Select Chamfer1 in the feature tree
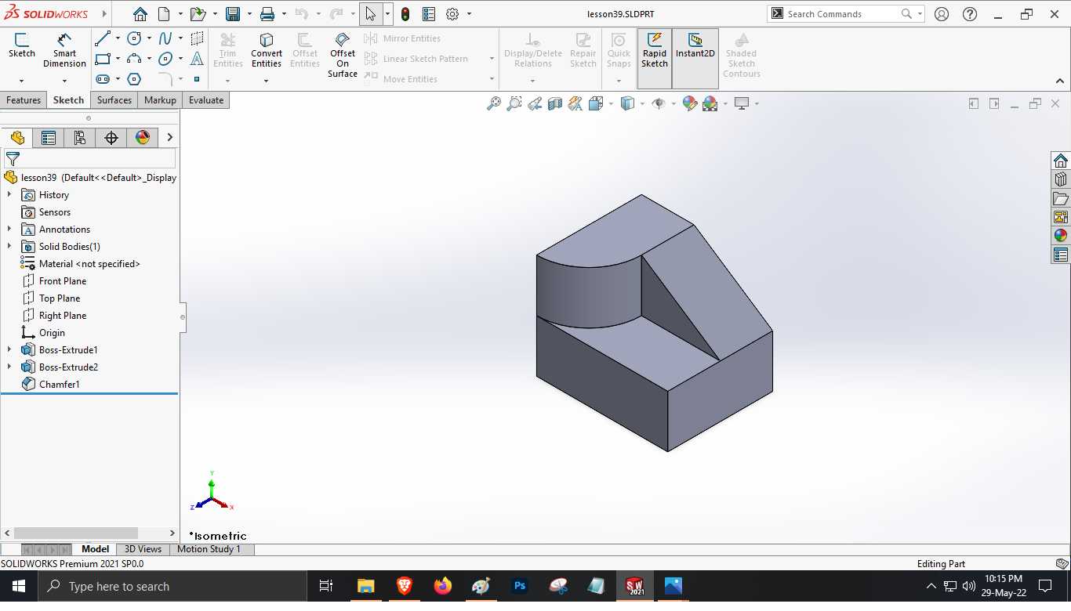This screenshot has height=611, width=1071. click(x=60, y=384)
